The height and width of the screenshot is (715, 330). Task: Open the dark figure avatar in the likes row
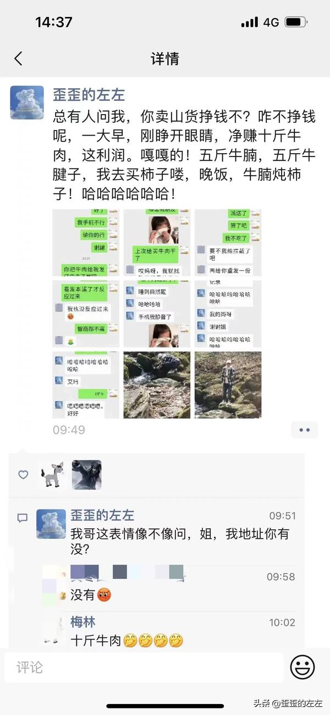pos(87,474)
